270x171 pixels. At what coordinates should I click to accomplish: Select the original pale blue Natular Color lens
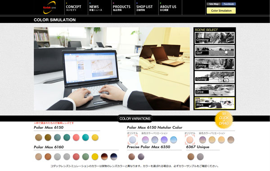pos(133,139)
